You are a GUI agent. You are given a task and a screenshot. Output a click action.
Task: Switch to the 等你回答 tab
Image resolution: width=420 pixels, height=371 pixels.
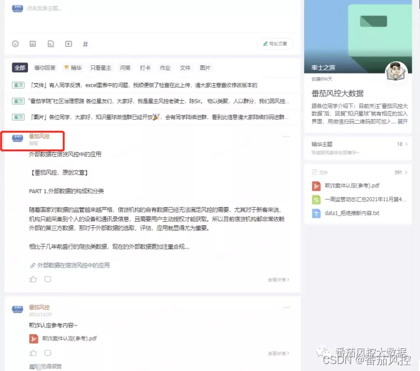pos(45,68)
